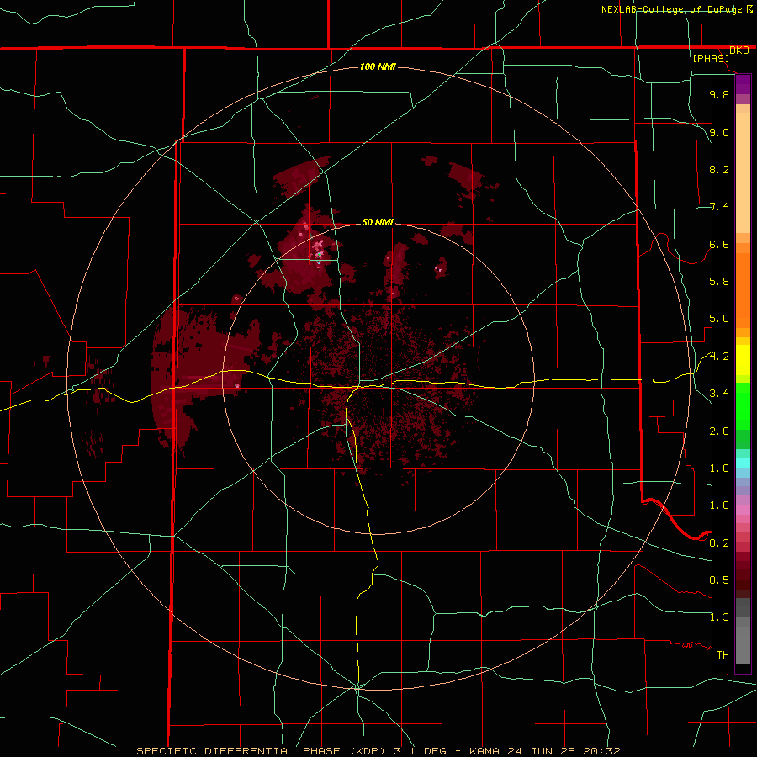Click the DKD label above the legend
The image size is (757, 757).
[739, 50]
